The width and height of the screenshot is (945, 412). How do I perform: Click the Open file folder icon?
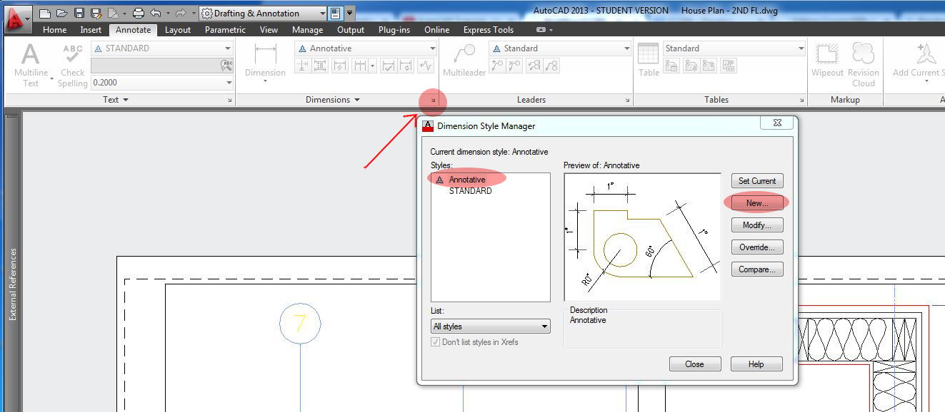[x=62, y=13]
